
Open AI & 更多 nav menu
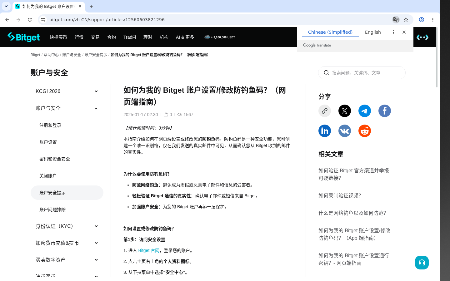pyautogui.click(x=185, y=37)
